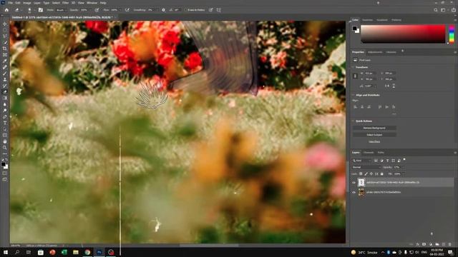Viewport: 458px width, 257px height.
Task: Open the Swatches tab
Action: pyautogui.click(x=367, y=20)
